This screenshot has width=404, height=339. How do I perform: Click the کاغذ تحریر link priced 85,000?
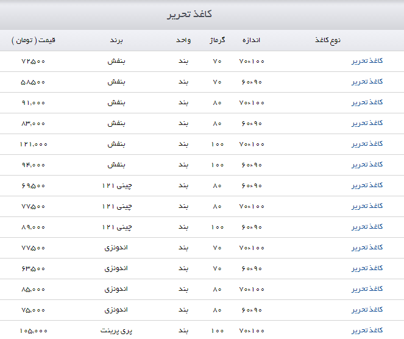coord(367,289)
